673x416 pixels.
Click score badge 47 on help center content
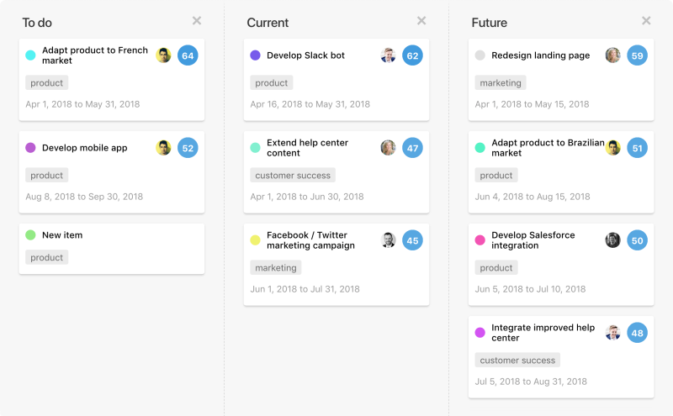click(412, 148)
